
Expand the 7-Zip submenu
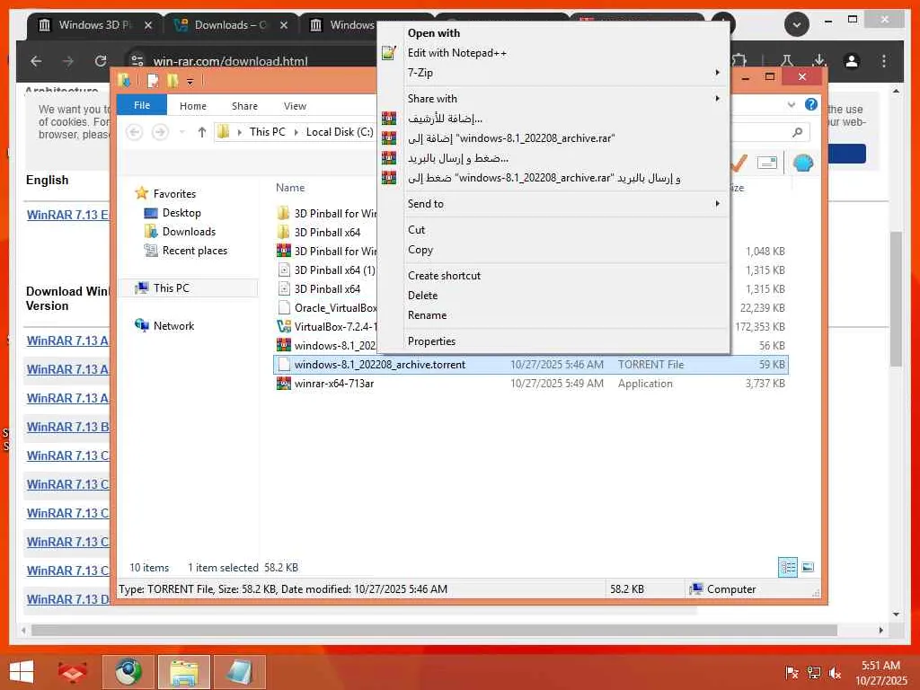coord(553,73)
